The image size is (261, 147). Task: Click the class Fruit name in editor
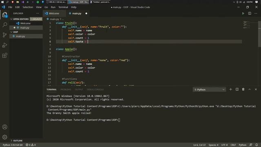pos(69,23)
